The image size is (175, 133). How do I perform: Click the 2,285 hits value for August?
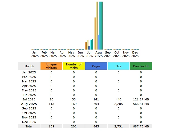tap(119, 104)
